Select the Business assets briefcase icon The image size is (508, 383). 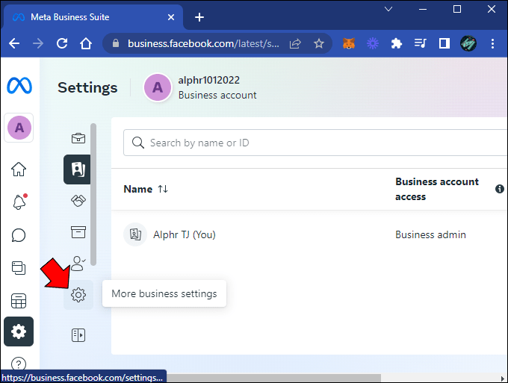tap(78, 138)
